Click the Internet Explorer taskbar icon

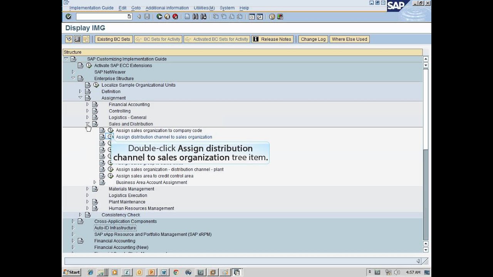(90, 272)
